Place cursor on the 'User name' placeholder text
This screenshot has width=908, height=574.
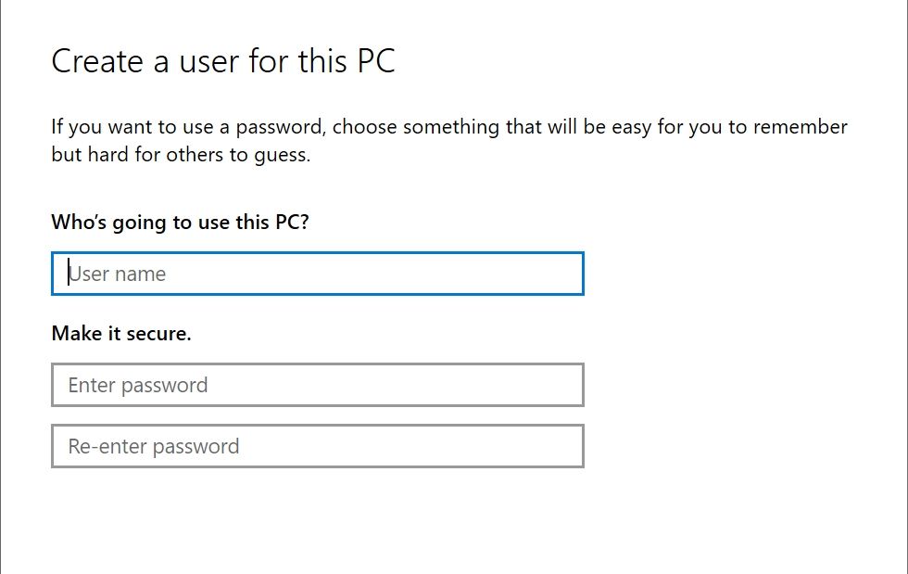point(118,274)
